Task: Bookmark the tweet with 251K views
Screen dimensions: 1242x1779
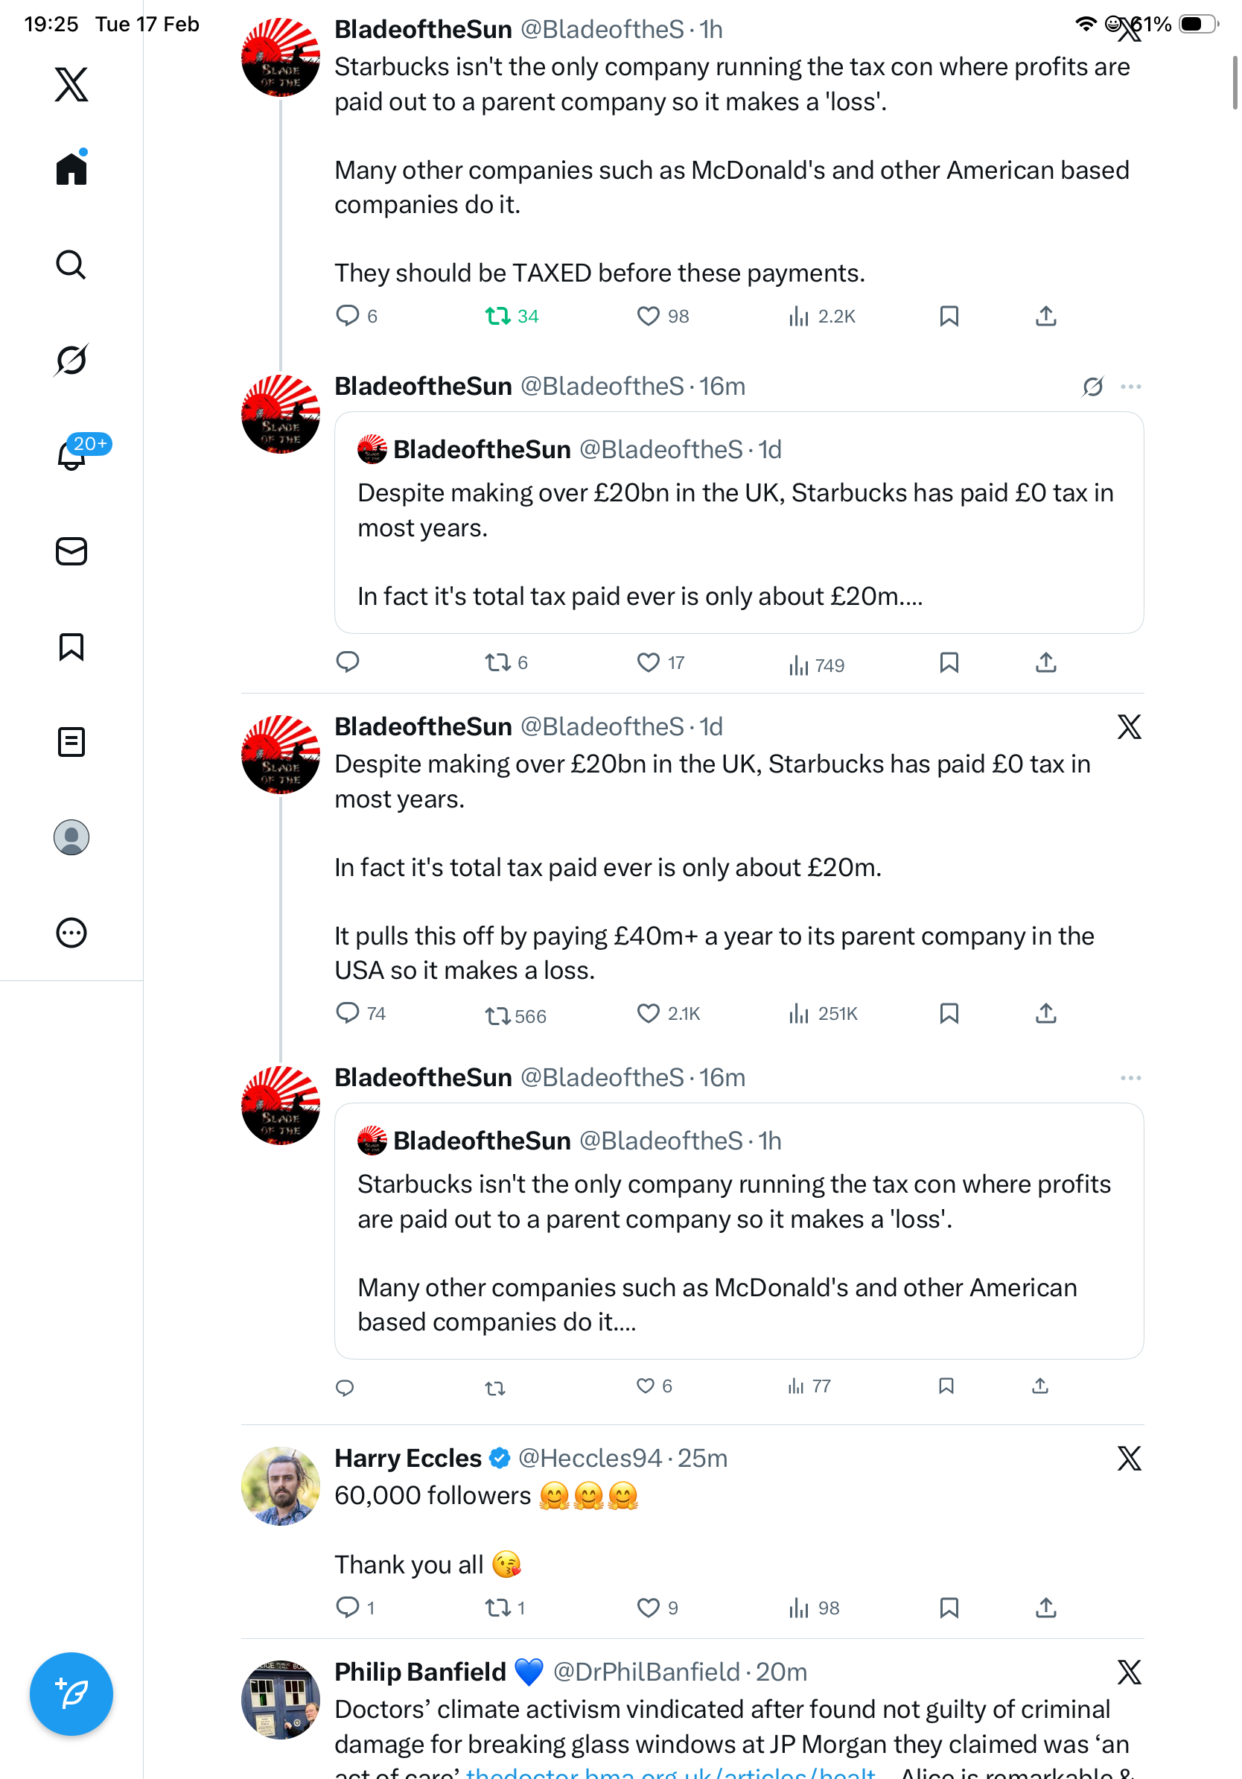Action: pos(949,1013)
